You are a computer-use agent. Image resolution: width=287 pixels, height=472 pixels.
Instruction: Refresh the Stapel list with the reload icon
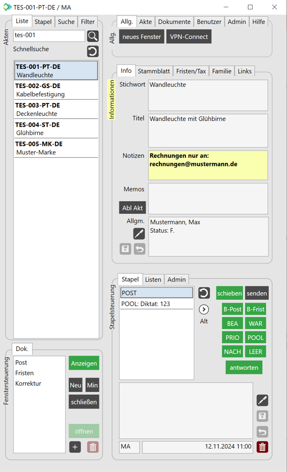pyautogui.click(x=204, y=293)
